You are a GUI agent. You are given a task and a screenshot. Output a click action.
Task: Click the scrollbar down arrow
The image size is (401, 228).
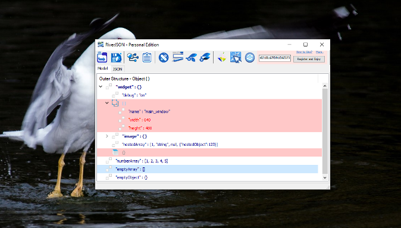tap(325, 177)
